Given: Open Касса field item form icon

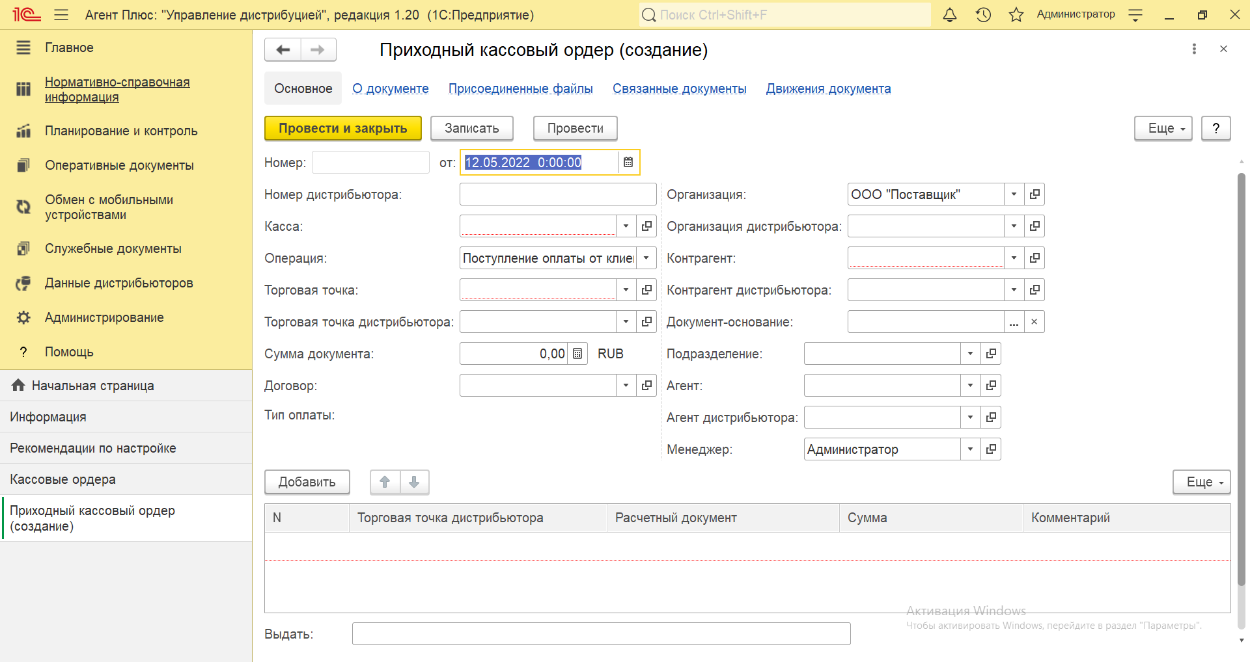Looking at the screenshot, I should tap(646, 226).
